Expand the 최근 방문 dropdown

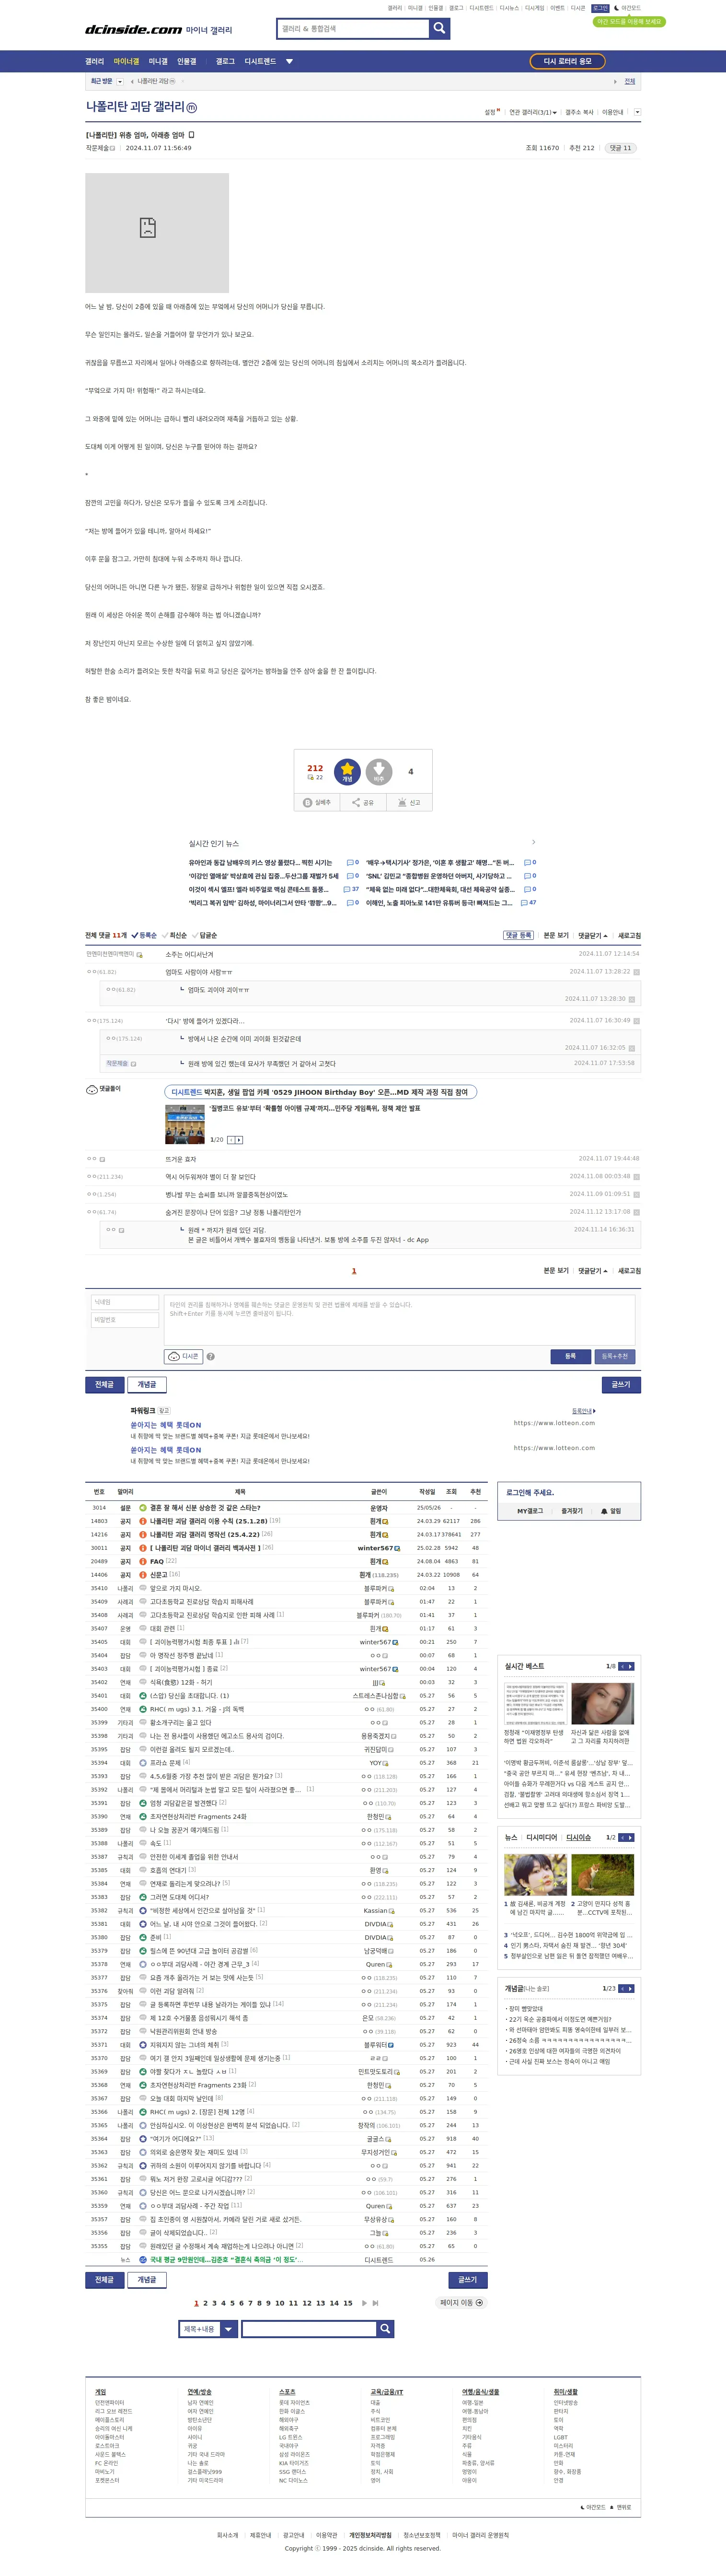120,81
